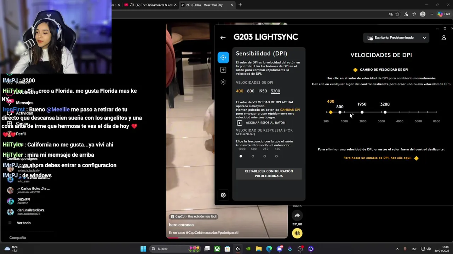Click the 1950 DPI slider handle
Screen dimensions: 453x254
(x=362, y=112)
